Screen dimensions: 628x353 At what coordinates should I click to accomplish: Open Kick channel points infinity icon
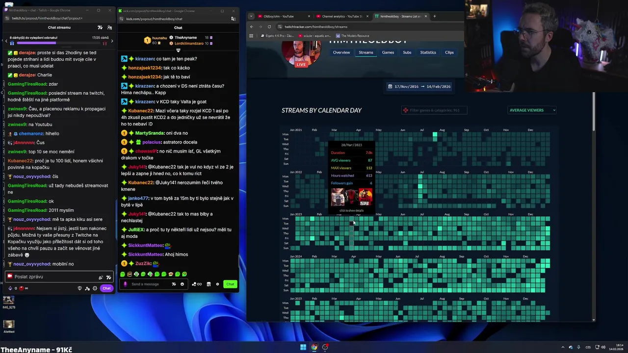(x=197, y=284)
